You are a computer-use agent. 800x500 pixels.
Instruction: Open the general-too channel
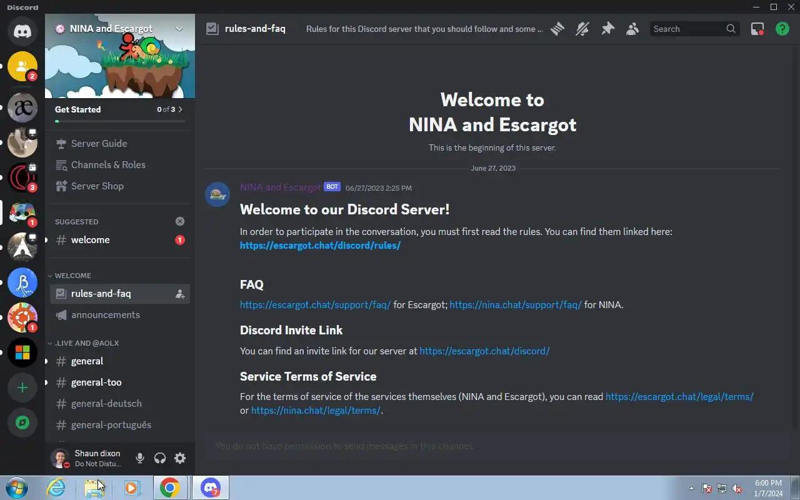(120, 382)
